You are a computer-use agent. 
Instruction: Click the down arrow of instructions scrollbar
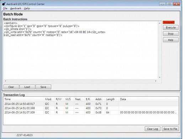pyautogui.click(x=160, y=77)
